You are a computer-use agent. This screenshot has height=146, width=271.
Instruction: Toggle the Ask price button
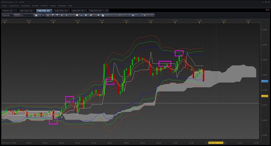coord(48,15)
